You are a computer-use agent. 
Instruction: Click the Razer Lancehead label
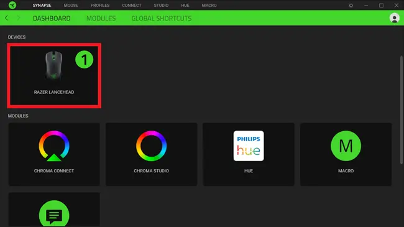pos(54,92)
